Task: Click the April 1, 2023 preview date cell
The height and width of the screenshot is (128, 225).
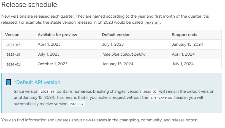Action: pos(49,44)
